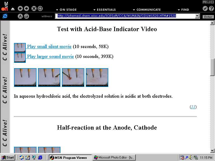This screenshot has width=215, height=161.
Task: Click the Enter button next to address
Action: pos(208,17)
